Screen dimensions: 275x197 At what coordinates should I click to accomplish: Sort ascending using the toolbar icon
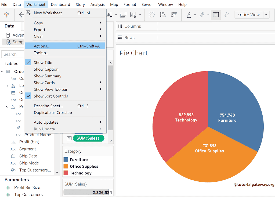(x=163, y=15)
